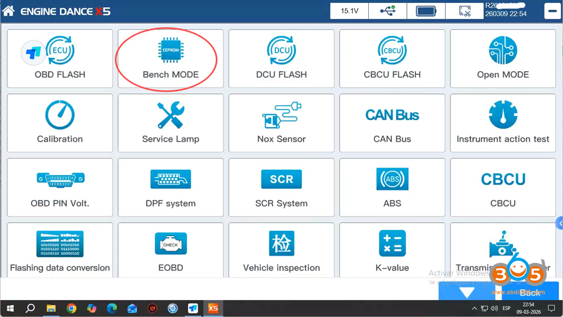The width and height of the screenshot is (563, 317).
Task: Open the K-value calculator tile
Action: tap(392, 250)
